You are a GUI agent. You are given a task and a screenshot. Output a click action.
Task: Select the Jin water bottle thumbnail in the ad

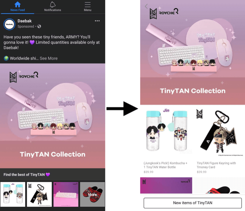click(13, 194)
